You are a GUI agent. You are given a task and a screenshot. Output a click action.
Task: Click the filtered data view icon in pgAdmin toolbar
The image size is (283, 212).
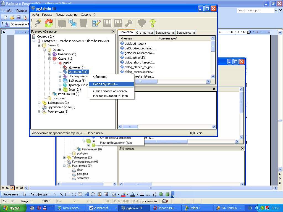pos(118,23)
